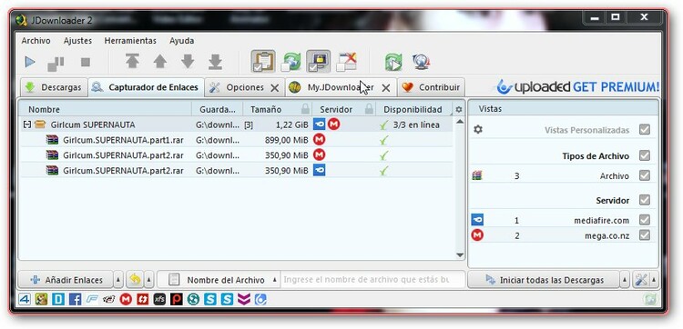Move selection up one position
The image size is (683, 329).
160,61
